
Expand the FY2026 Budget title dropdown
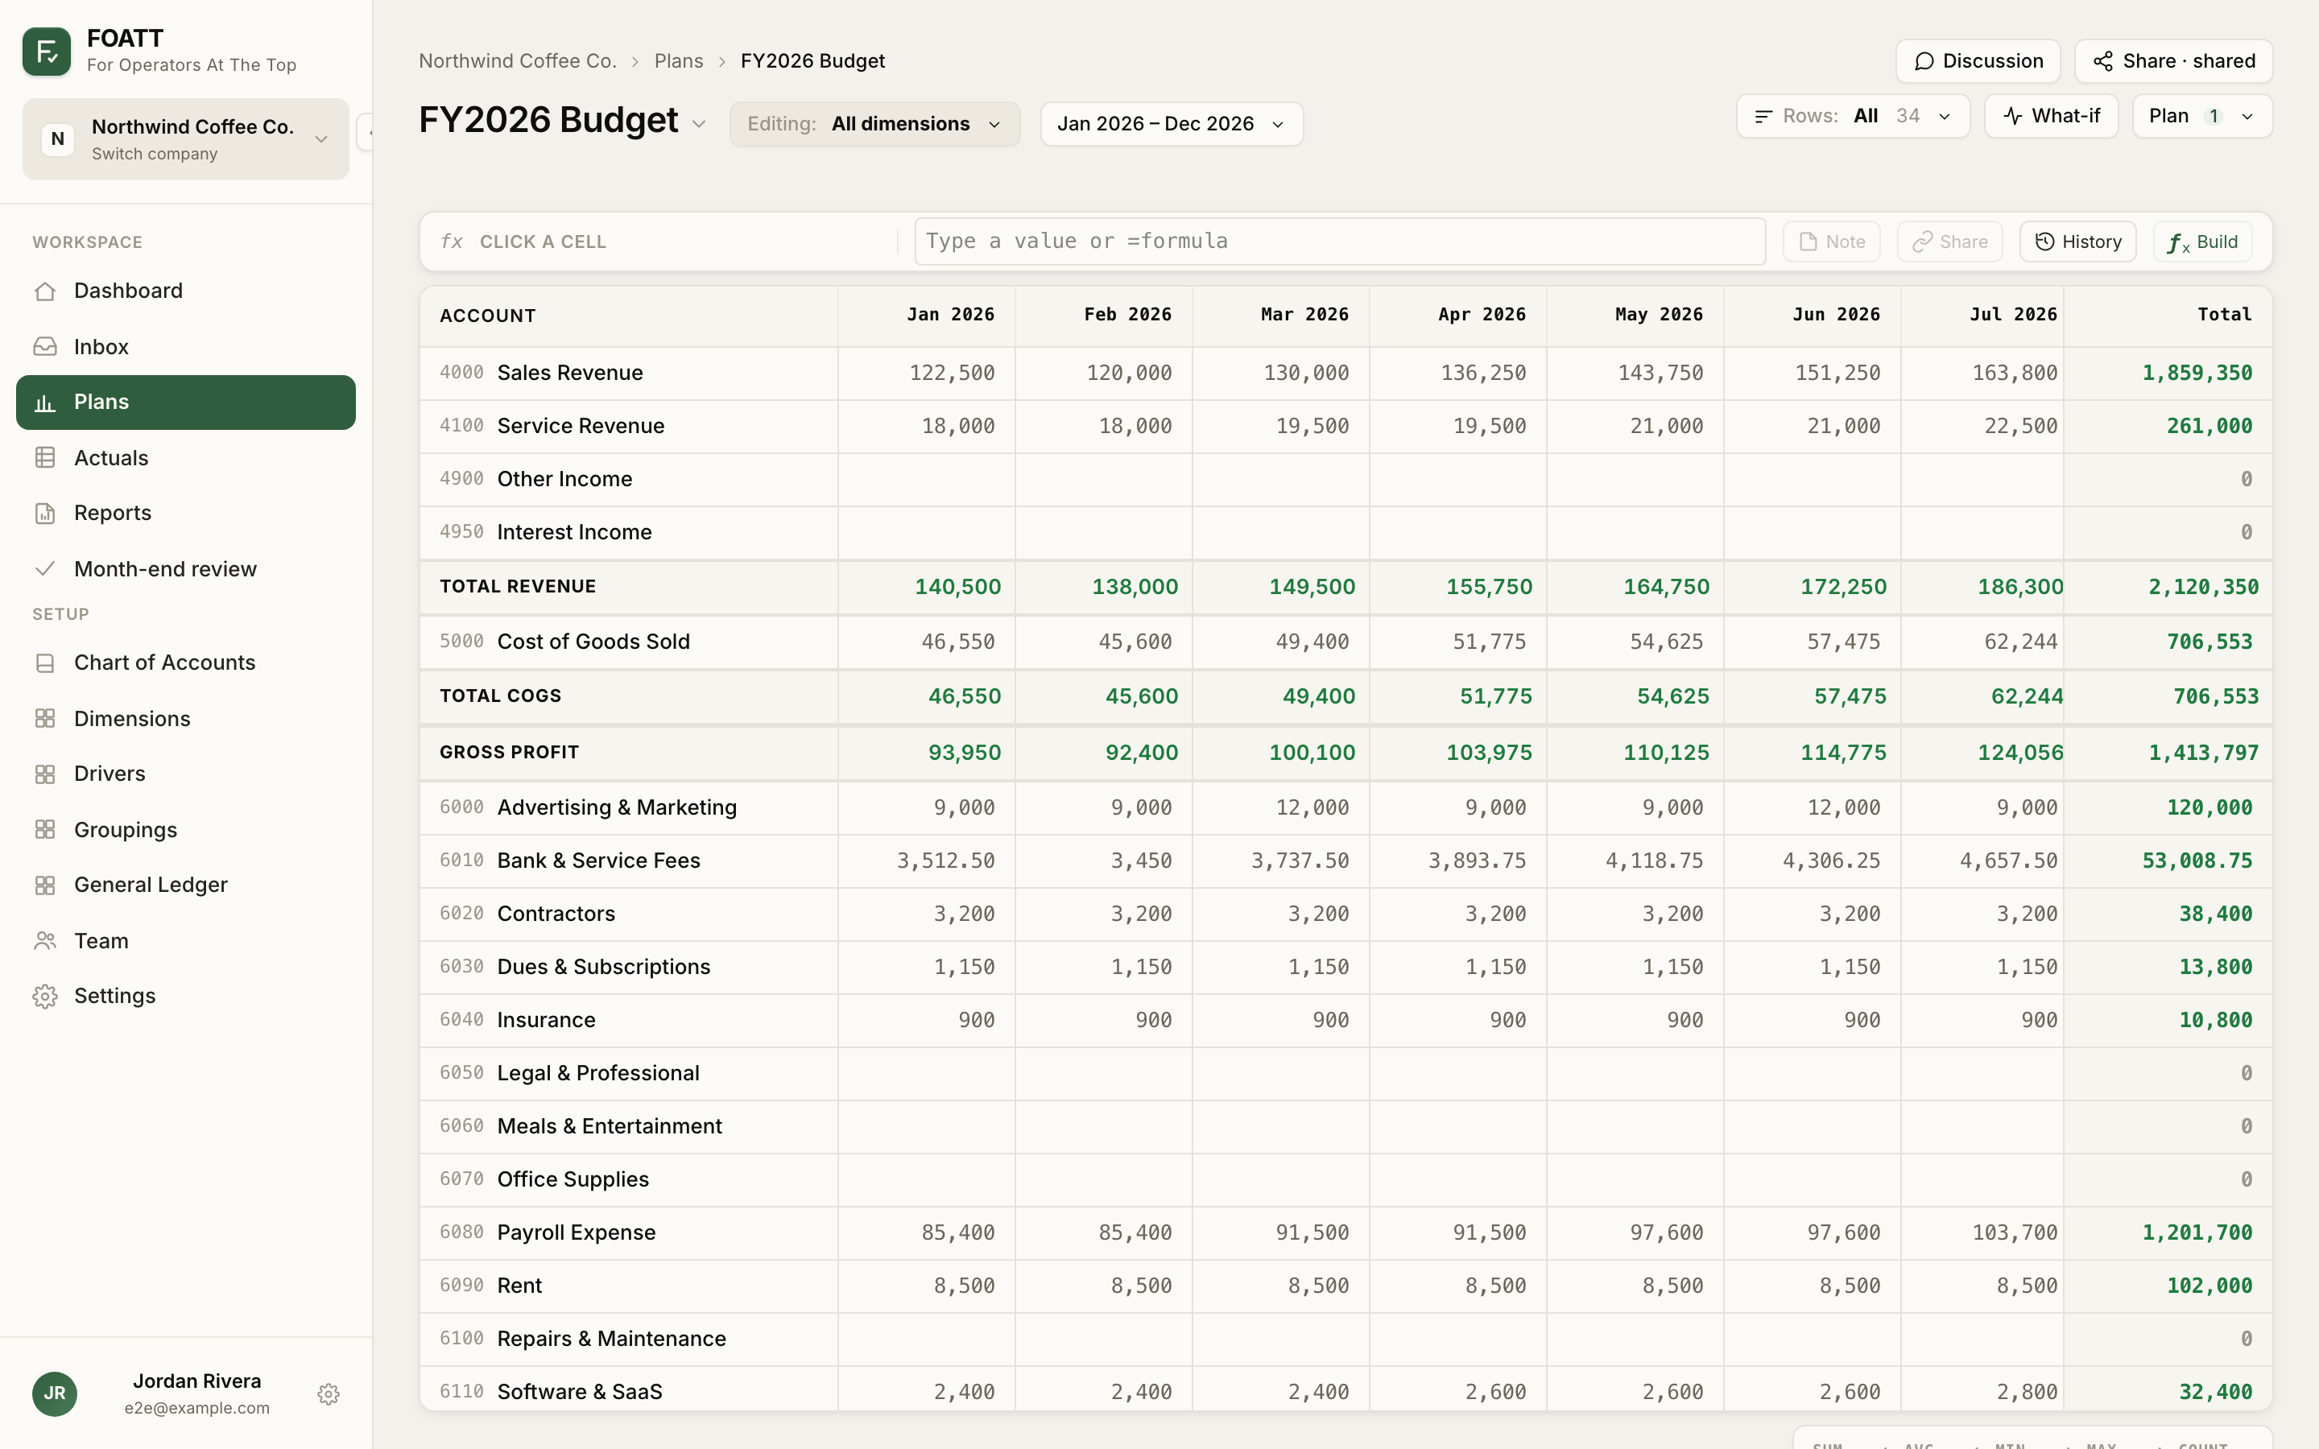point(700,125)
